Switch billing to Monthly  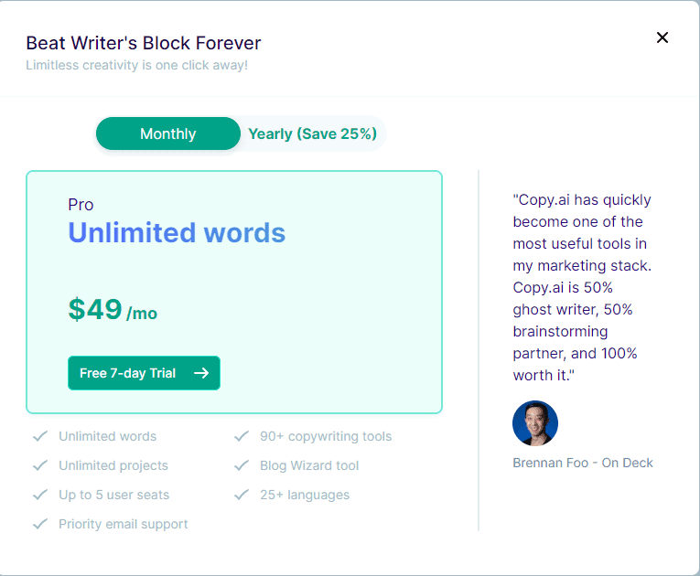click(x=167, y=133)
